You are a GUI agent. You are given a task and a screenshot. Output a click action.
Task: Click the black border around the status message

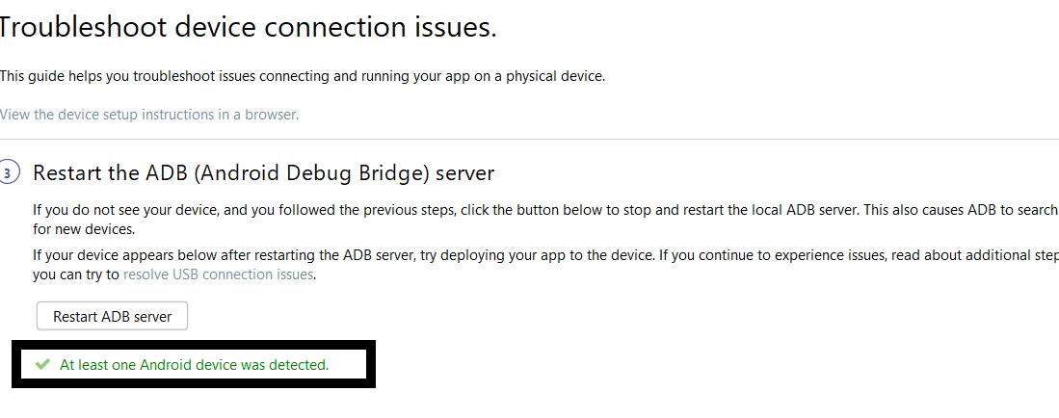(193, 383)
